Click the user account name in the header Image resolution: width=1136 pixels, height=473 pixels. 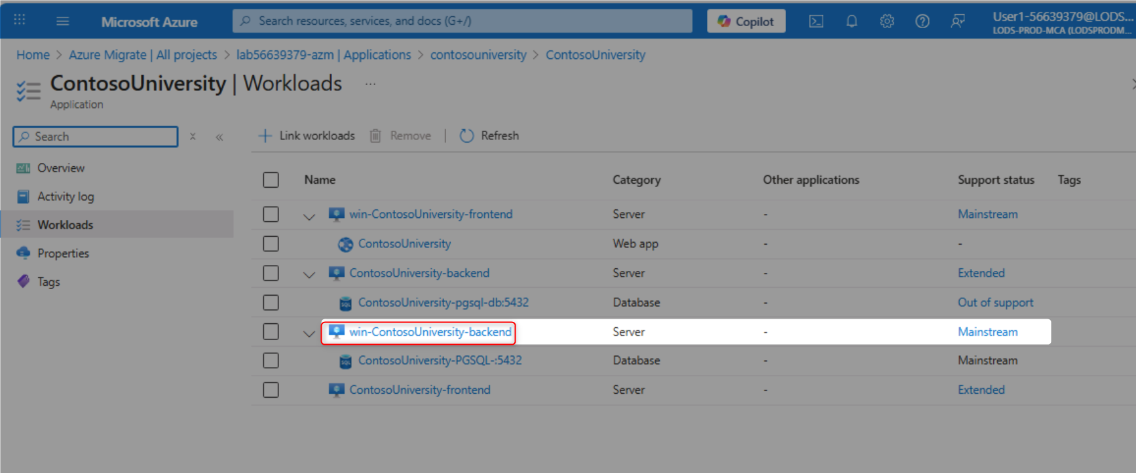(x=1063, y=17)
